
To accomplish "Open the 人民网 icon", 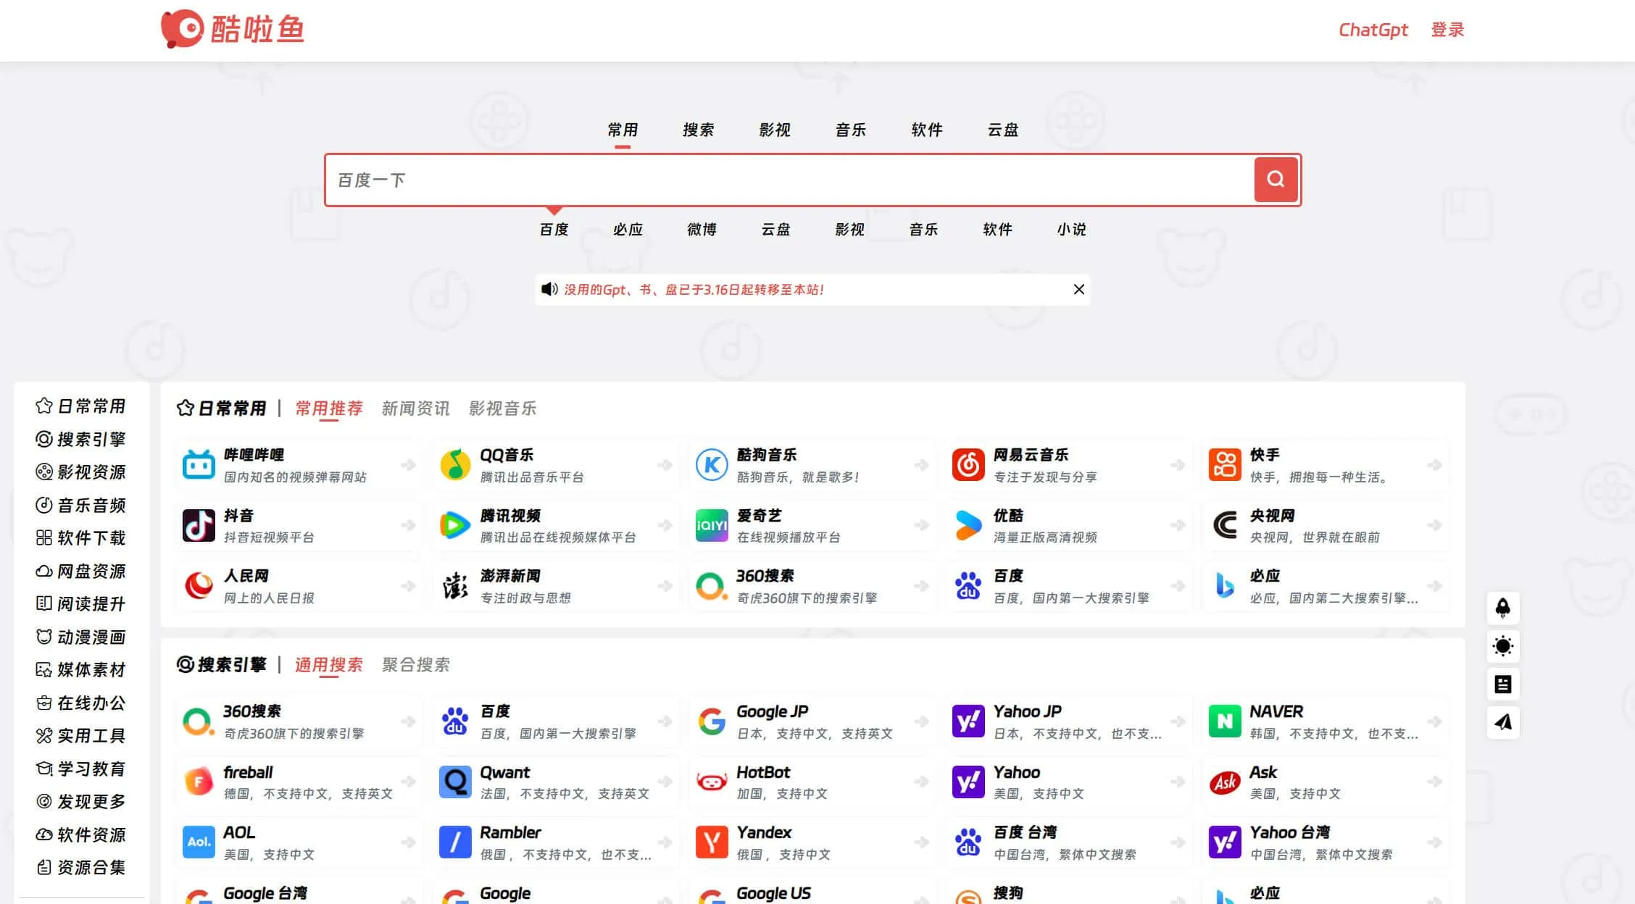I will pyautogui.click(x=199, y=585).
